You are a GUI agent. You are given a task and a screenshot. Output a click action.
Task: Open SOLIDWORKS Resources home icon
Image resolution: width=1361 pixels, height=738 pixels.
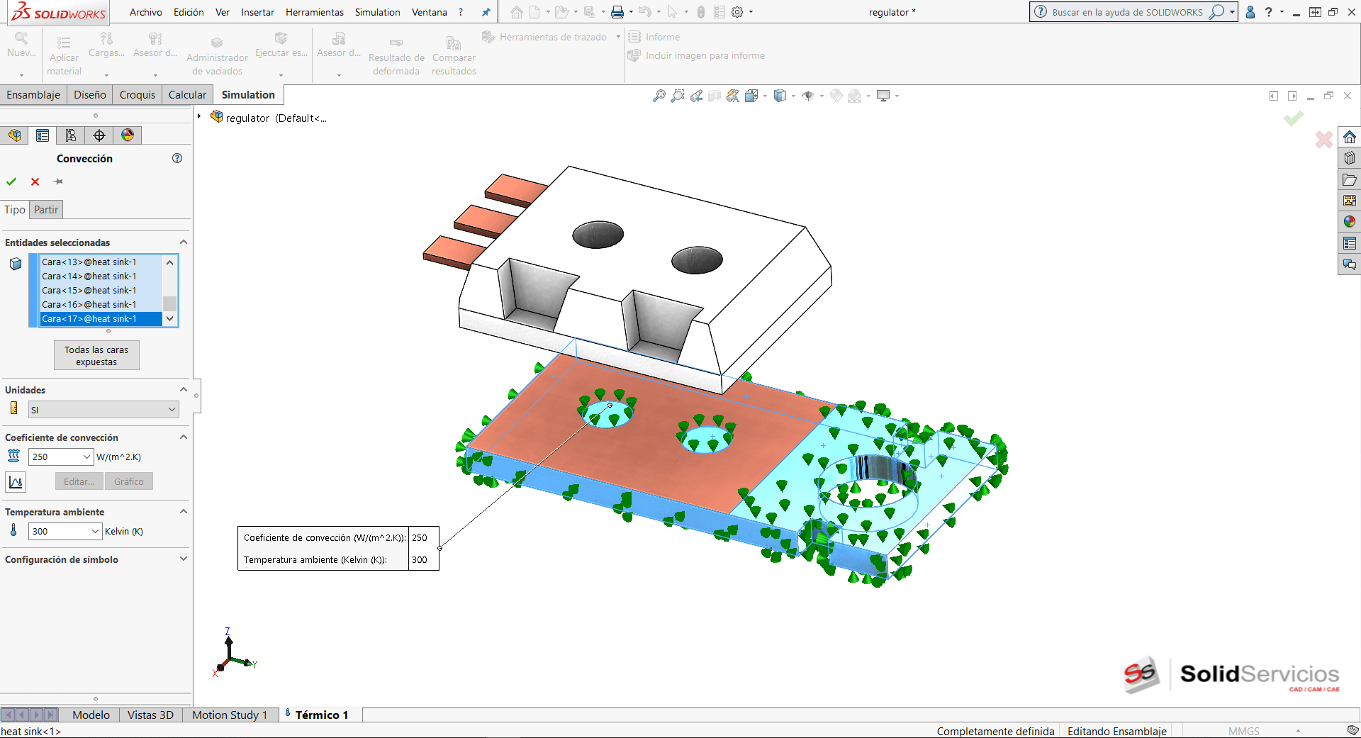tap(1349, 137)
